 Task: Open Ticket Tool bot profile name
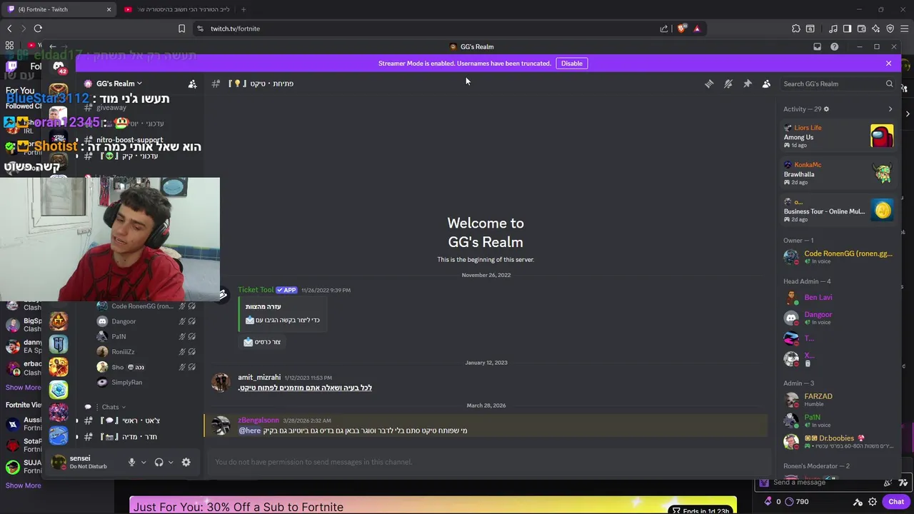coord(256,290)
